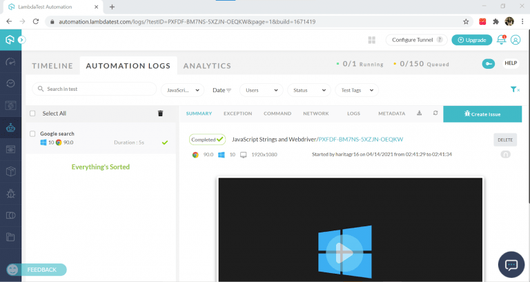530x282 pixels.
Task: Switch to the Analytics tab
Action: 206,66
